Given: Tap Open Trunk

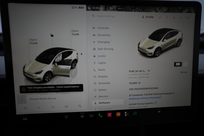Looking at the screenshot, I should [x=75, y=33].
